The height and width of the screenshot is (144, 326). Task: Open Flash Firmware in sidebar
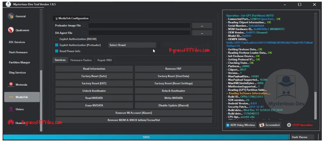click(18, 52)
